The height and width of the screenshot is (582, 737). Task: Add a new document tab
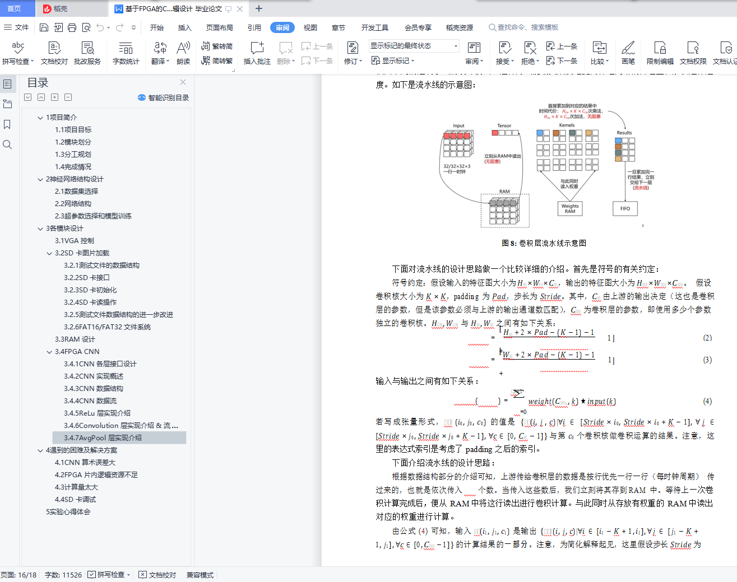click(259, 8)
